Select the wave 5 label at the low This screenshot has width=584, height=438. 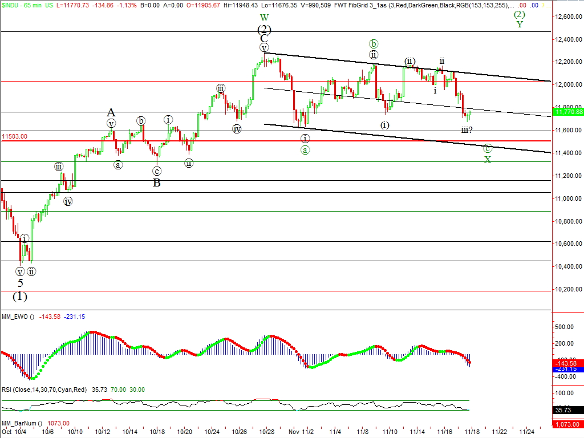20,282
